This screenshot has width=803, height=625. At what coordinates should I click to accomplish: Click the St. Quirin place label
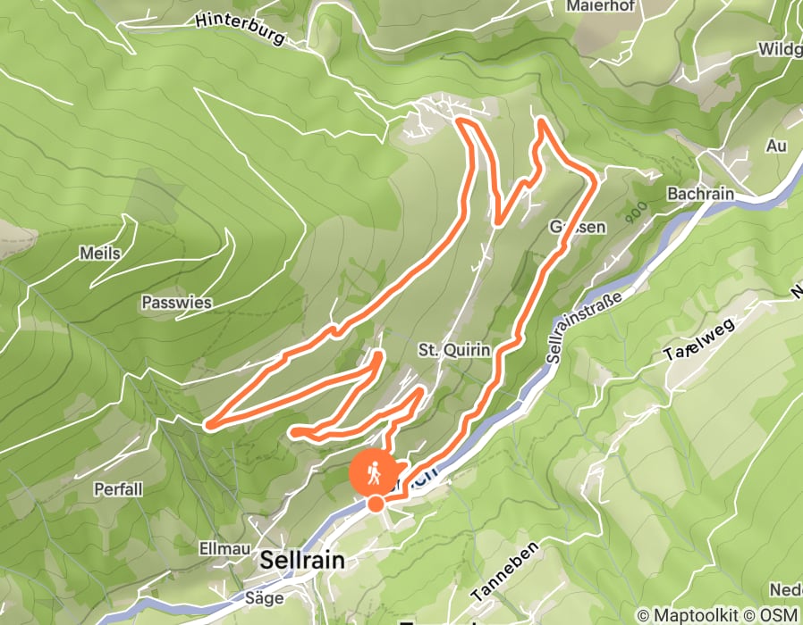click(x=454, y=350)
